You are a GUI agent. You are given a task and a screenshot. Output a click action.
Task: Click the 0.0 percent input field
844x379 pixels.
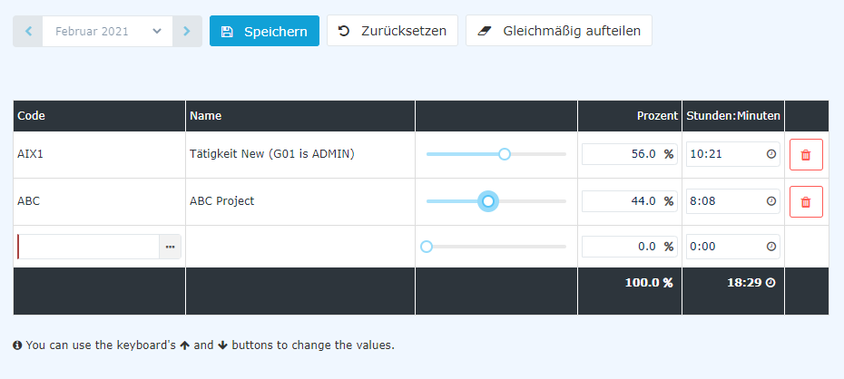(x=629, y=247)
